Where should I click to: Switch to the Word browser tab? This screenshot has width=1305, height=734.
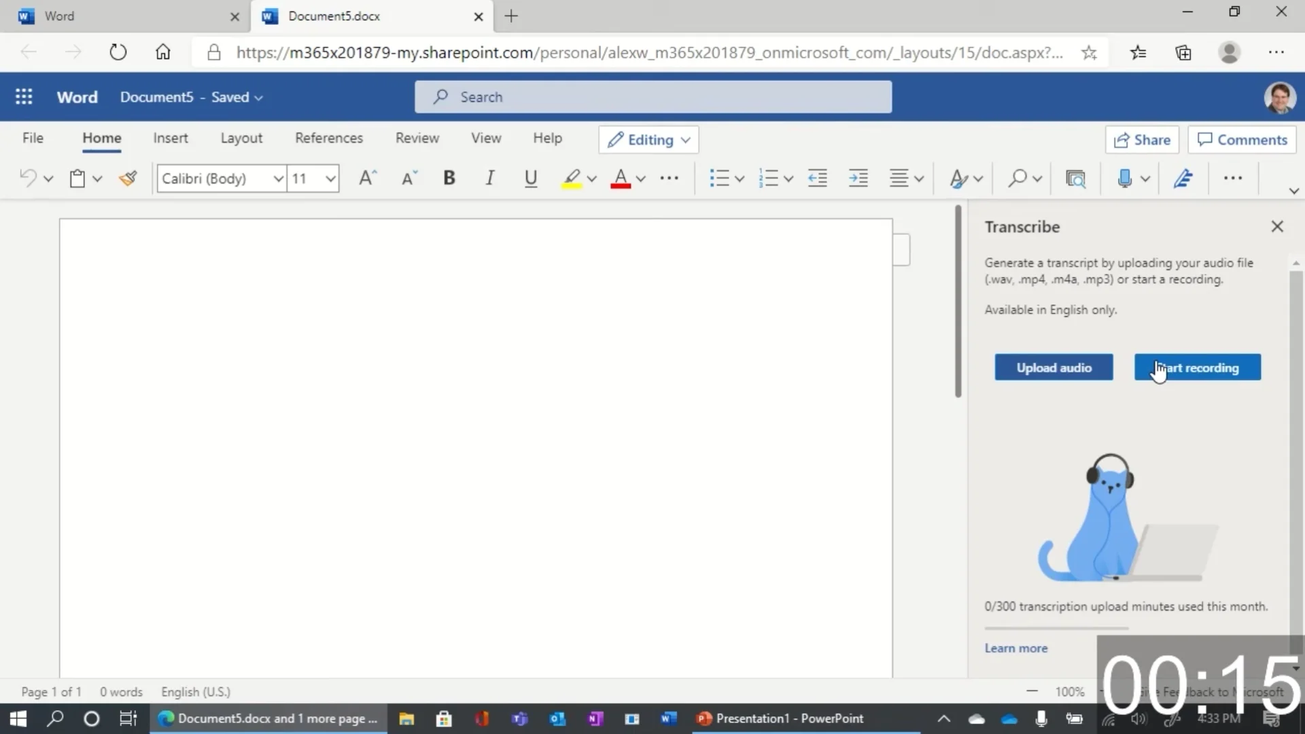click(126, 16)
